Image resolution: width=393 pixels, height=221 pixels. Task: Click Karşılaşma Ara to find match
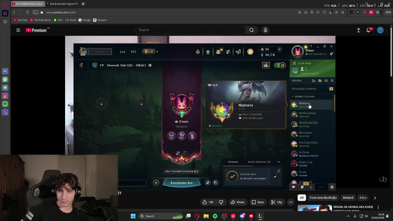[181, 183]
